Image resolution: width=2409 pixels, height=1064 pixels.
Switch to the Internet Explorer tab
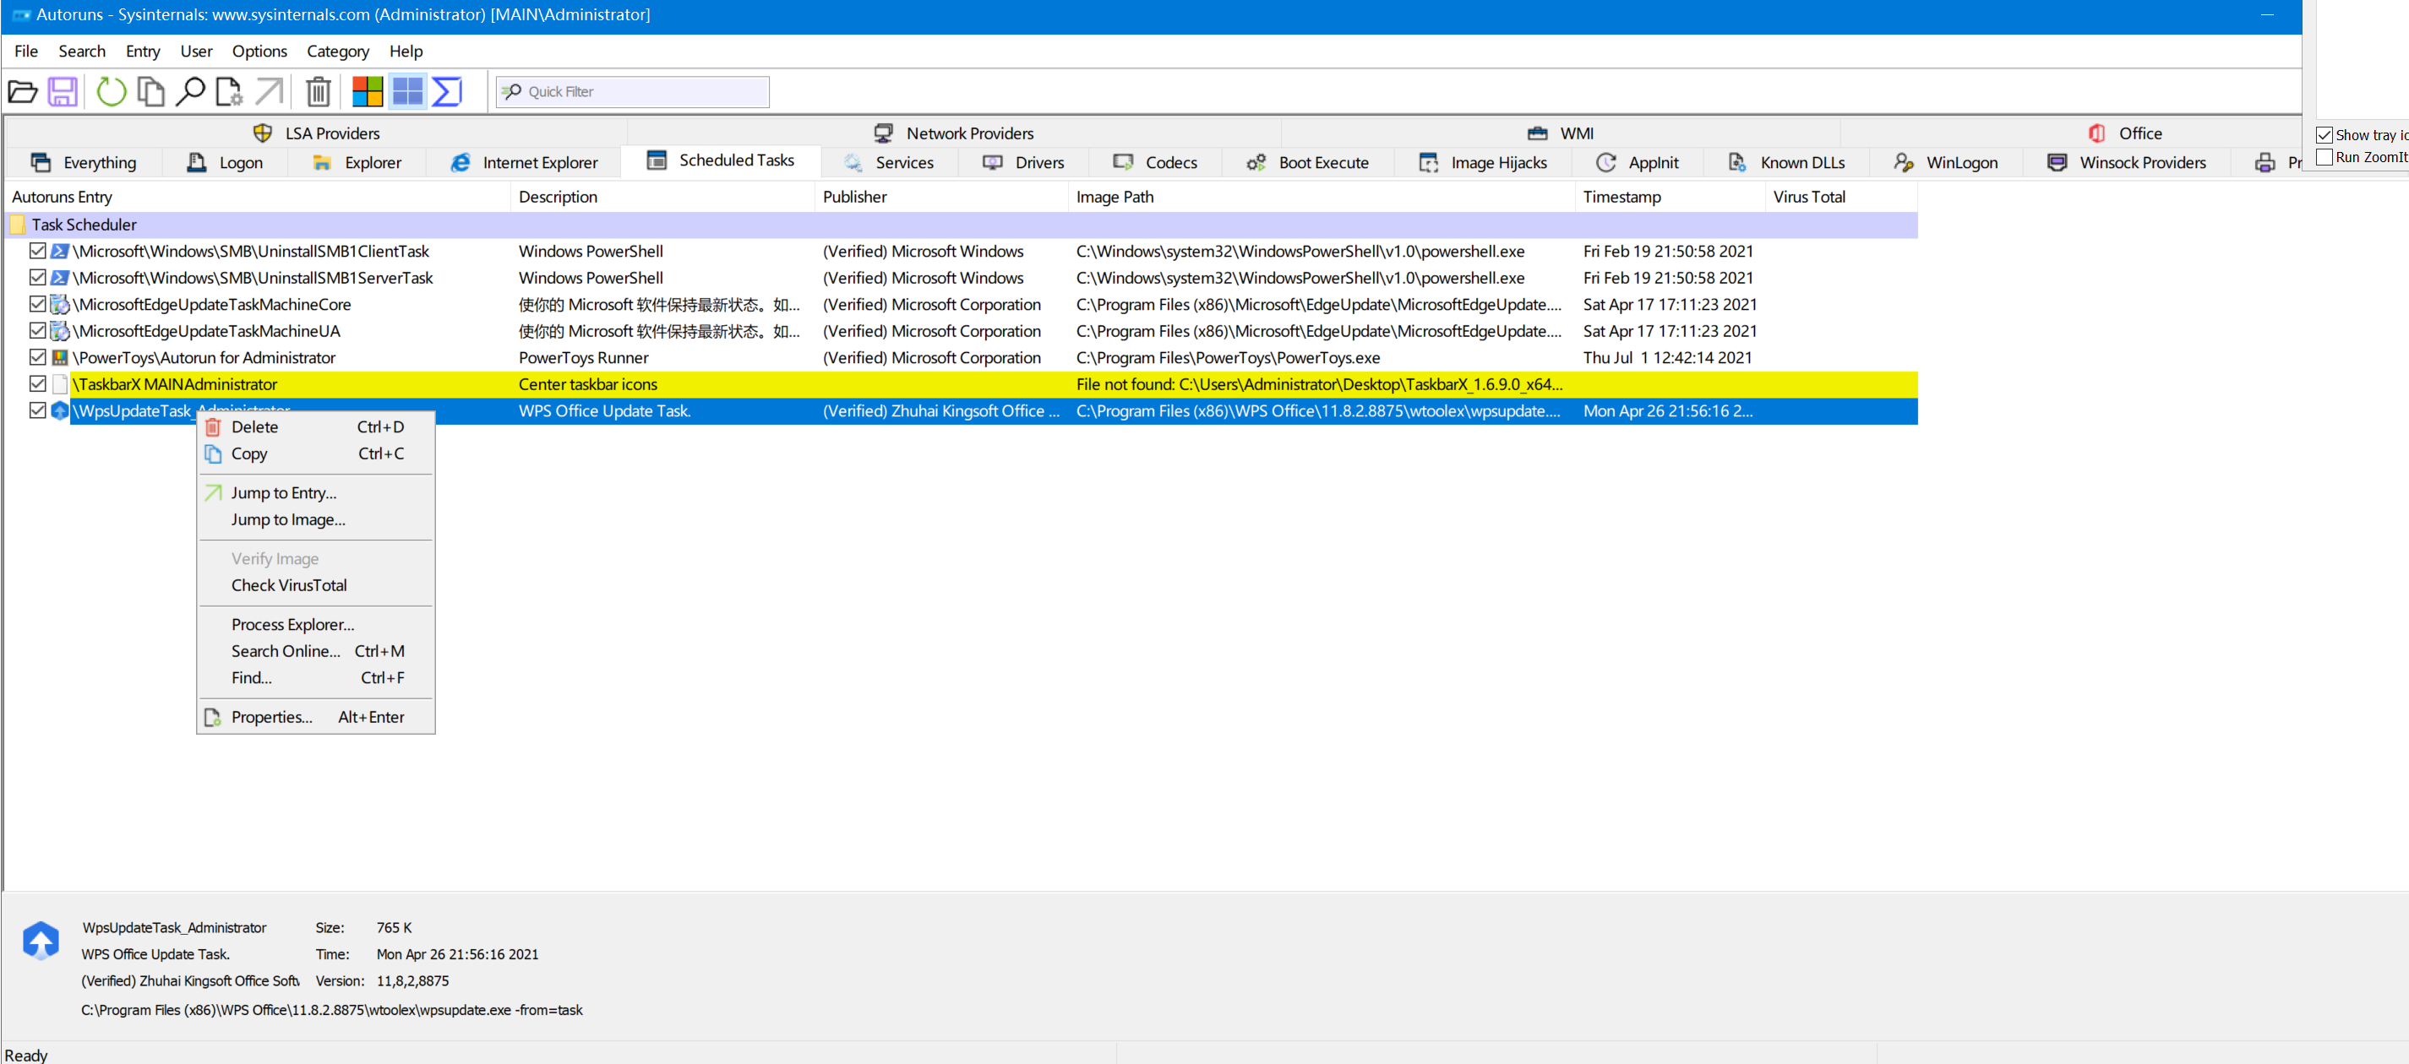coord(524,163)
